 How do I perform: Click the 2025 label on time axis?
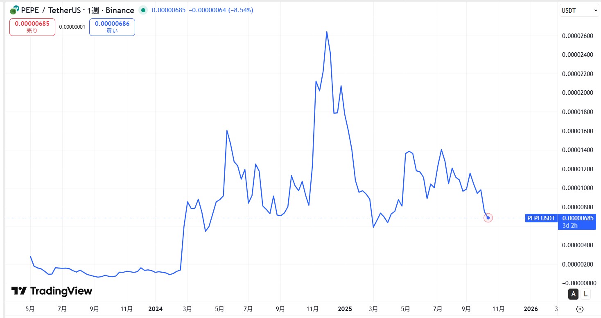[x=344, y=309]
